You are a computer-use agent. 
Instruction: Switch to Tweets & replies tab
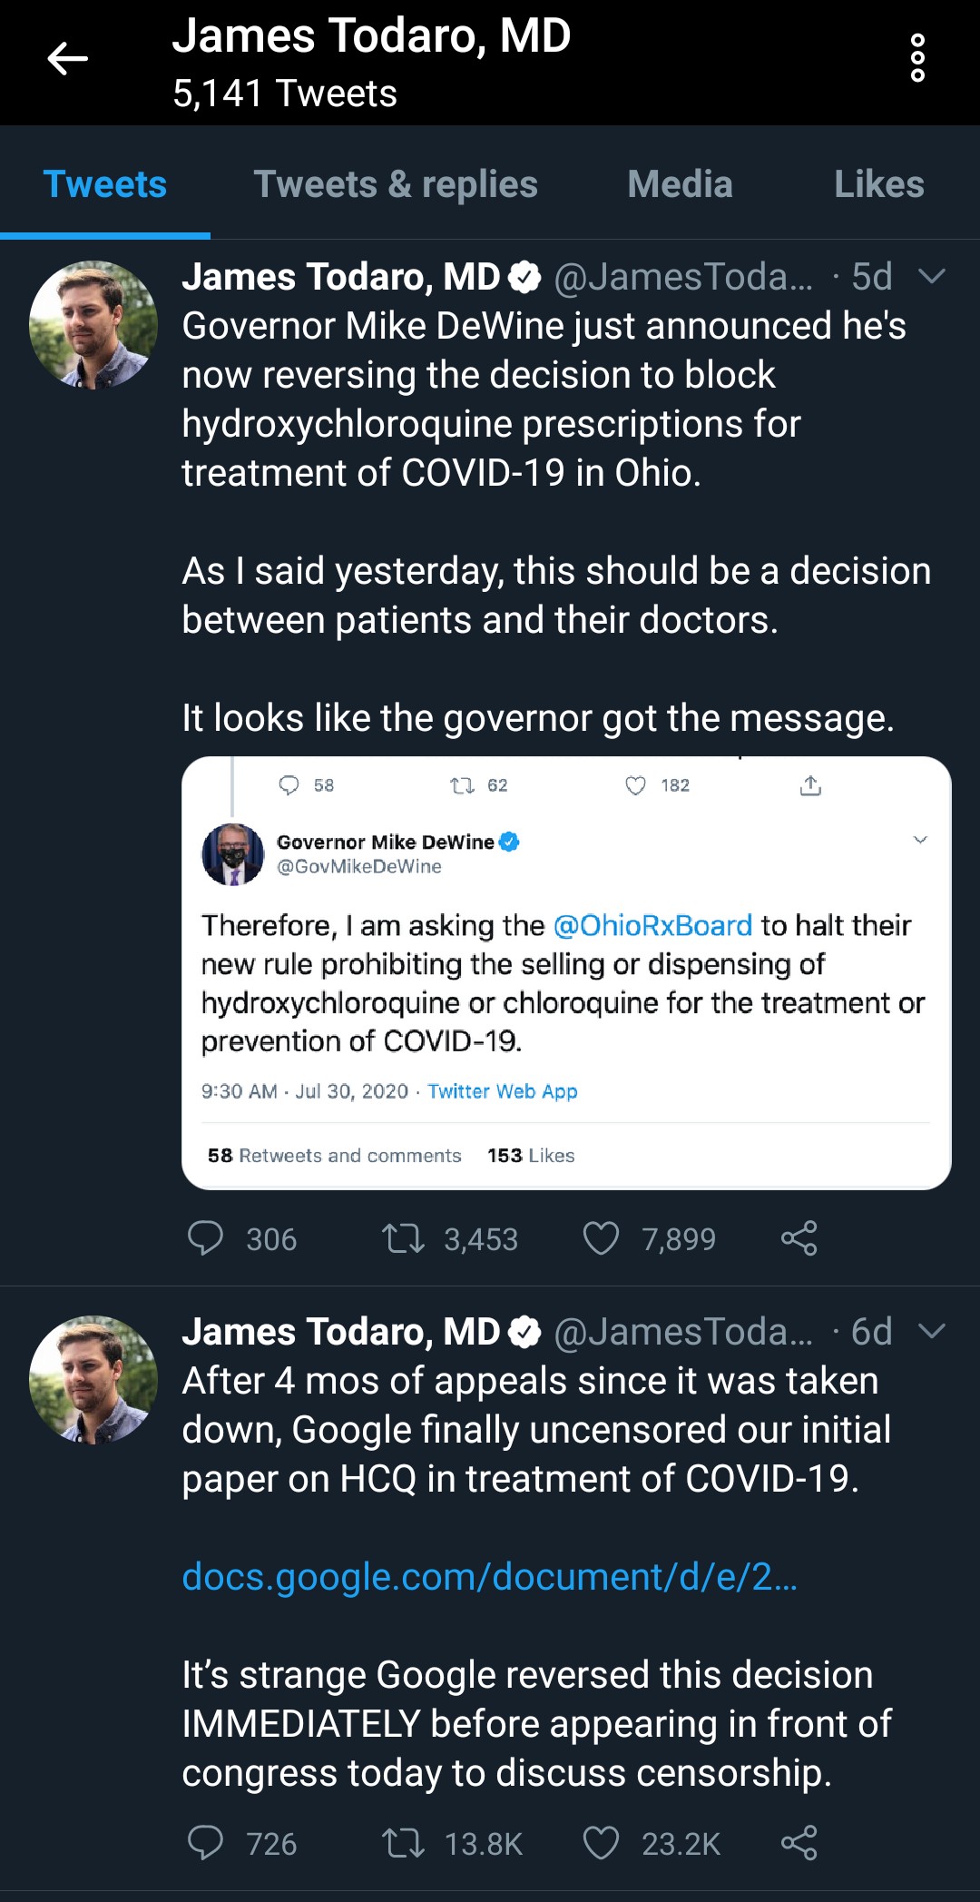click(x=396, y=184)
